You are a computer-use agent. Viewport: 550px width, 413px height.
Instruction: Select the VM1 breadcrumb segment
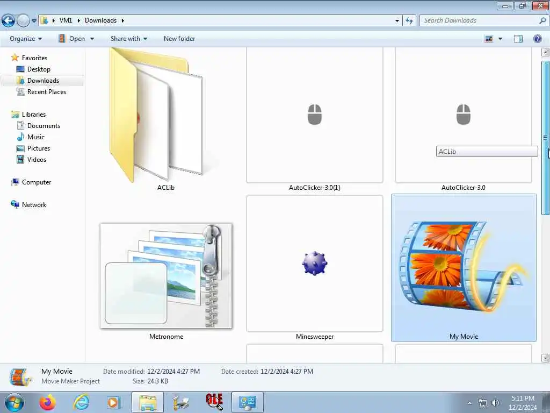pyautogui.click(x=66, y=20)
